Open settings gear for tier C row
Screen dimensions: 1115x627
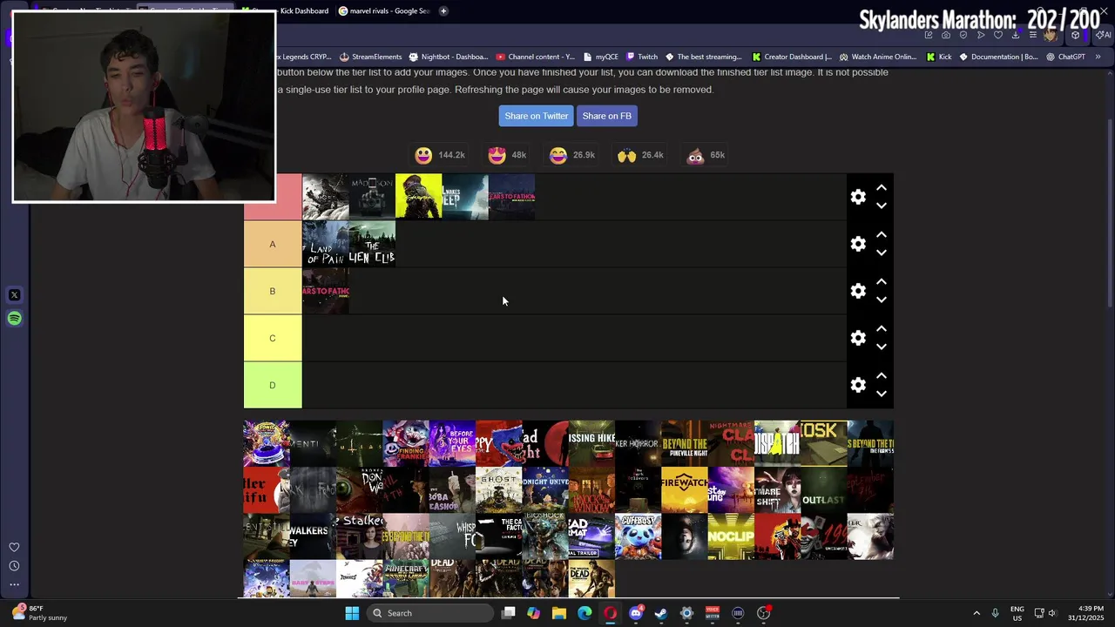pyautogui.click(x=858, y=338)
